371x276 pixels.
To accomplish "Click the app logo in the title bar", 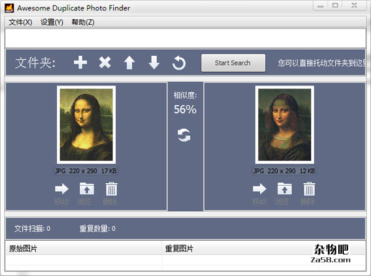I will point(9,8).
